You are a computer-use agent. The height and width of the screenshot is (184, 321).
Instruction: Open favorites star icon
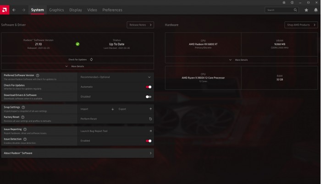pyautogui.click(x=306, y=10)
